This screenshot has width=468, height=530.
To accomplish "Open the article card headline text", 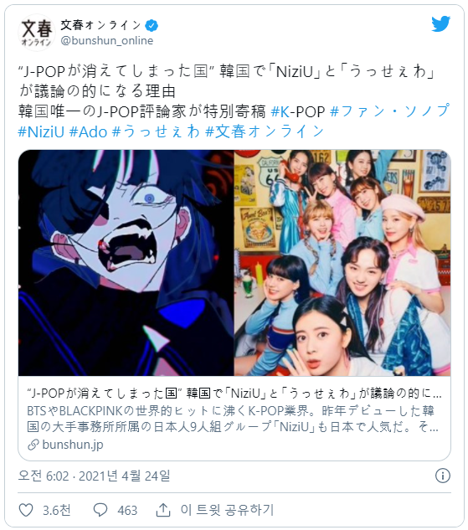I will [234, 394].
